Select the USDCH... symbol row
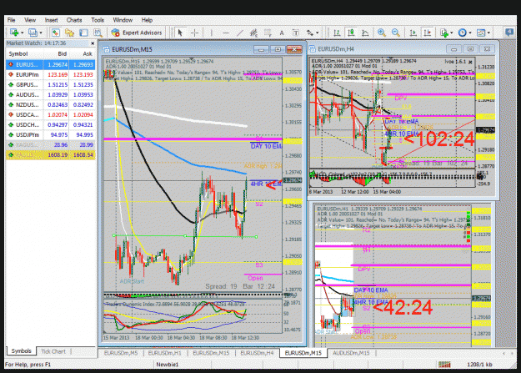The height and width of the screenshot is (373, 521). pos(51,125)
